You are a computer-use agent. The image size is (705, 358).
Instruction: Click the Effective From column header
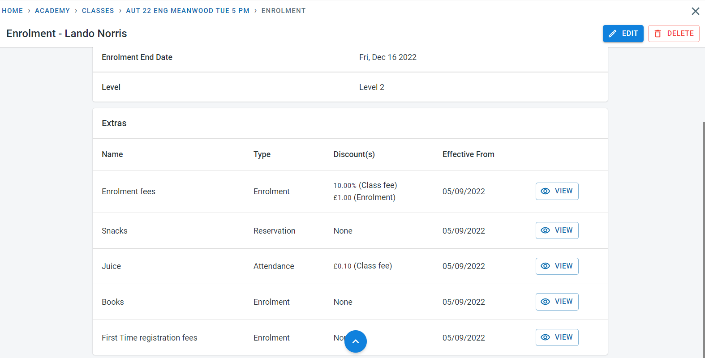[468, 154]
